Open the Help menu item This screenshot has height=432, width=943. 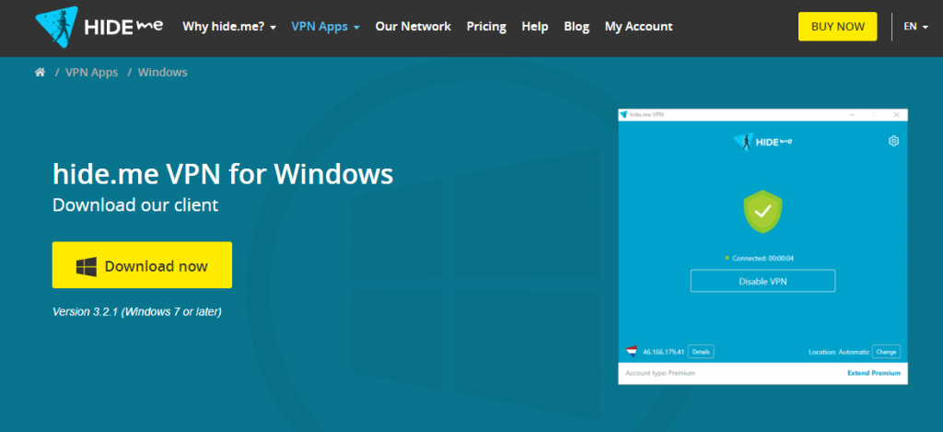pos(535,27)
